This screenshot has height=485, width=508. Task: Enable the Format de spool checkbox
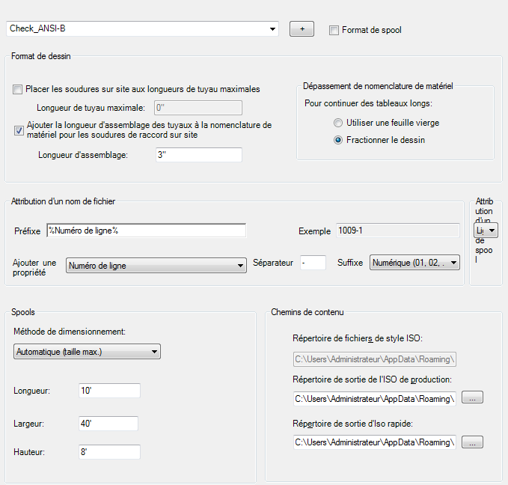click(x=334, y=30)
